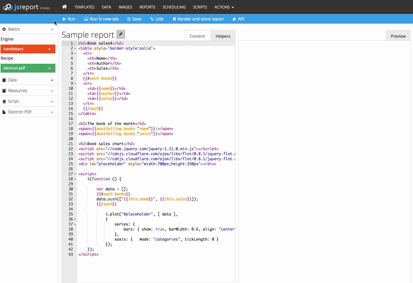Open the SCHEDULING menu item
Screen dimensions: 413x283
[x=174, y=7]
